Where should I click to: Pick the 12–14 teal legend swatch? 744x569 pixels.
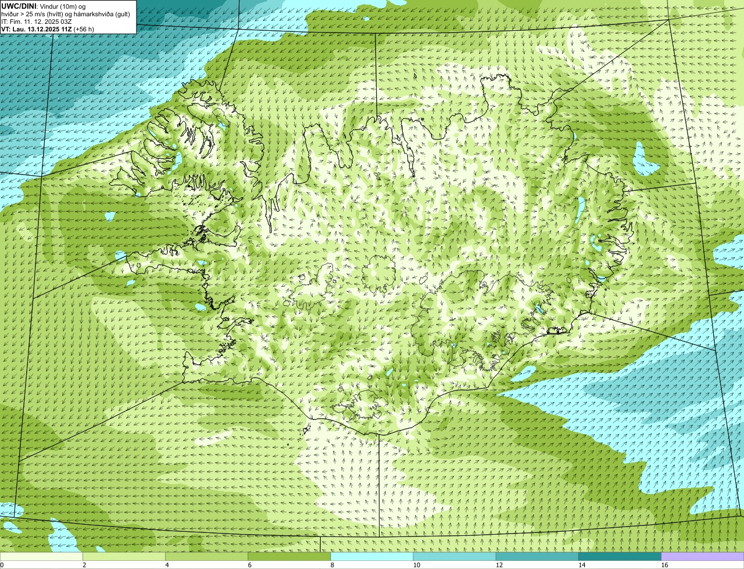537,556
